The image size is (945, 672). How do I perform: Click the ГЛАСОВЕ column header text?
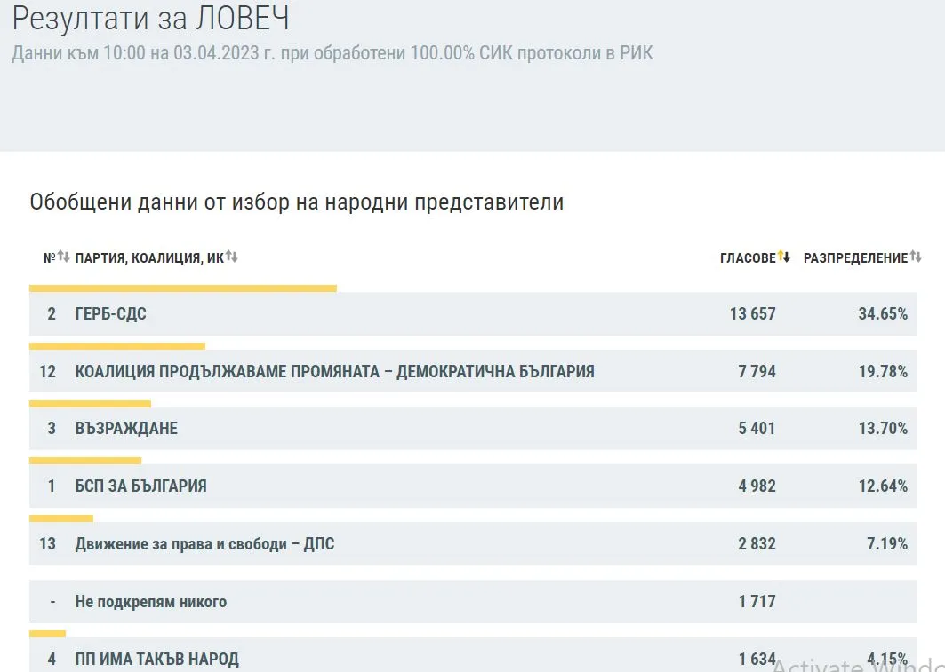pos(748,258)
